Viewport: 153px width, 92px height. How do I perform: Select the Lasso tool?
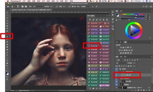tap(7, 18)
